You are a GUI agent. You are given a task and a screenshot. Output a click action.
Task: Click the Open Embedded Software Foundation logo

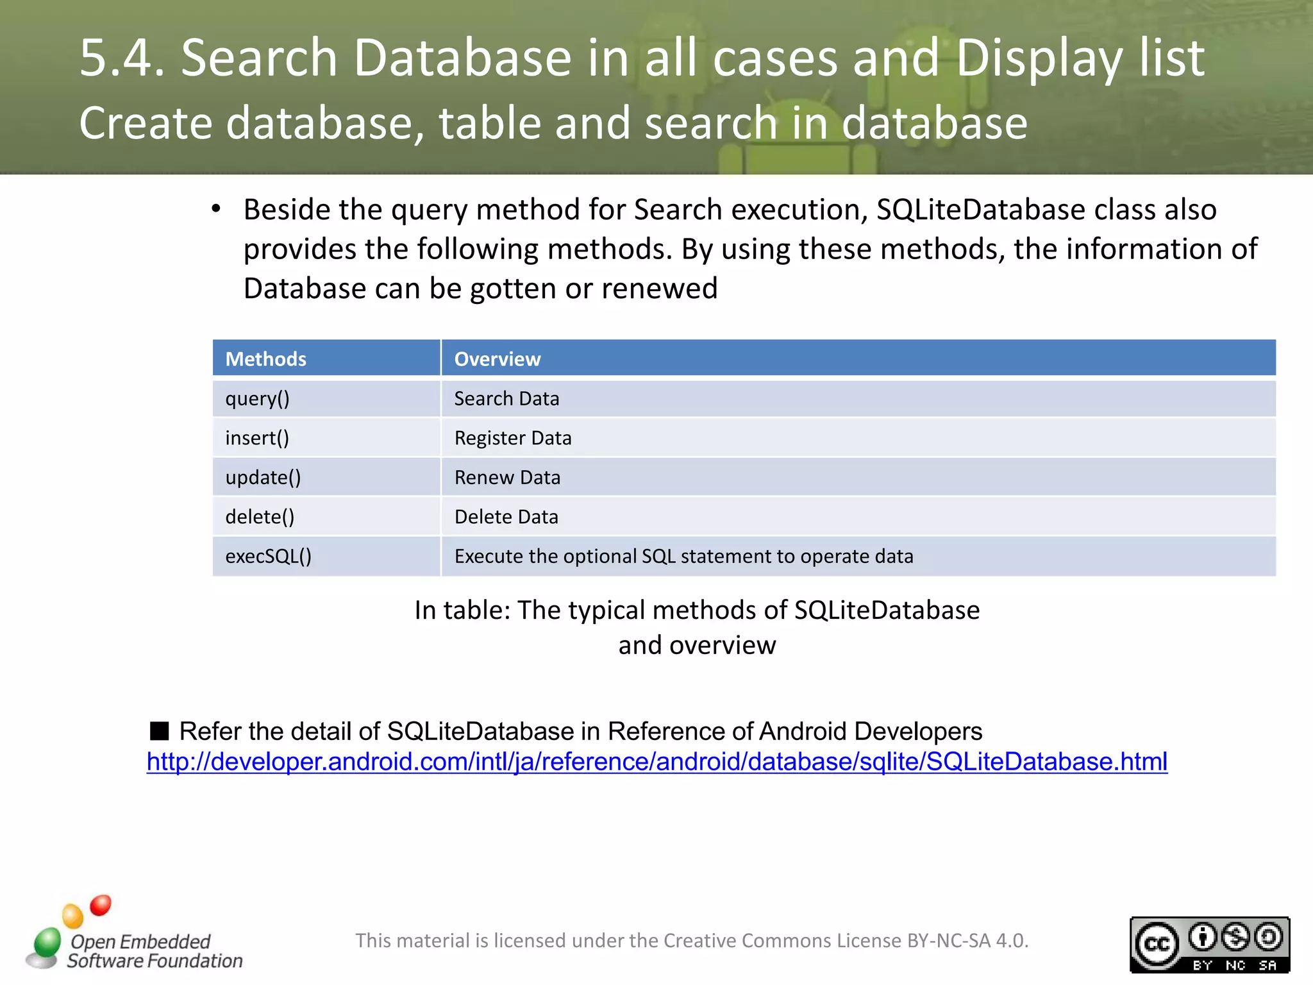(134, 933)
